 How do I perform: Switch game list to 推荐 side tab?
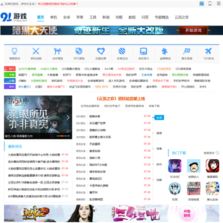(159, 133)
